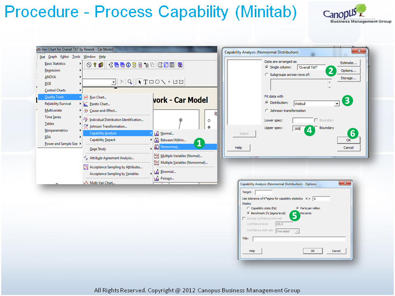Open the Weibull distribution dropdown
This screenshot has width=395, height=296.
tap(337, 104)
